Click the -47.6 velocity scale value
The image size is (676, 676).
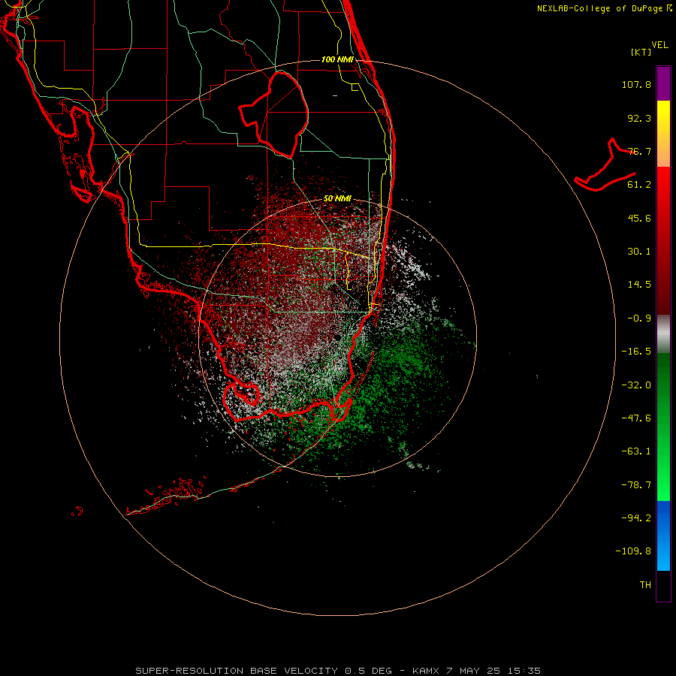(636, 418)
